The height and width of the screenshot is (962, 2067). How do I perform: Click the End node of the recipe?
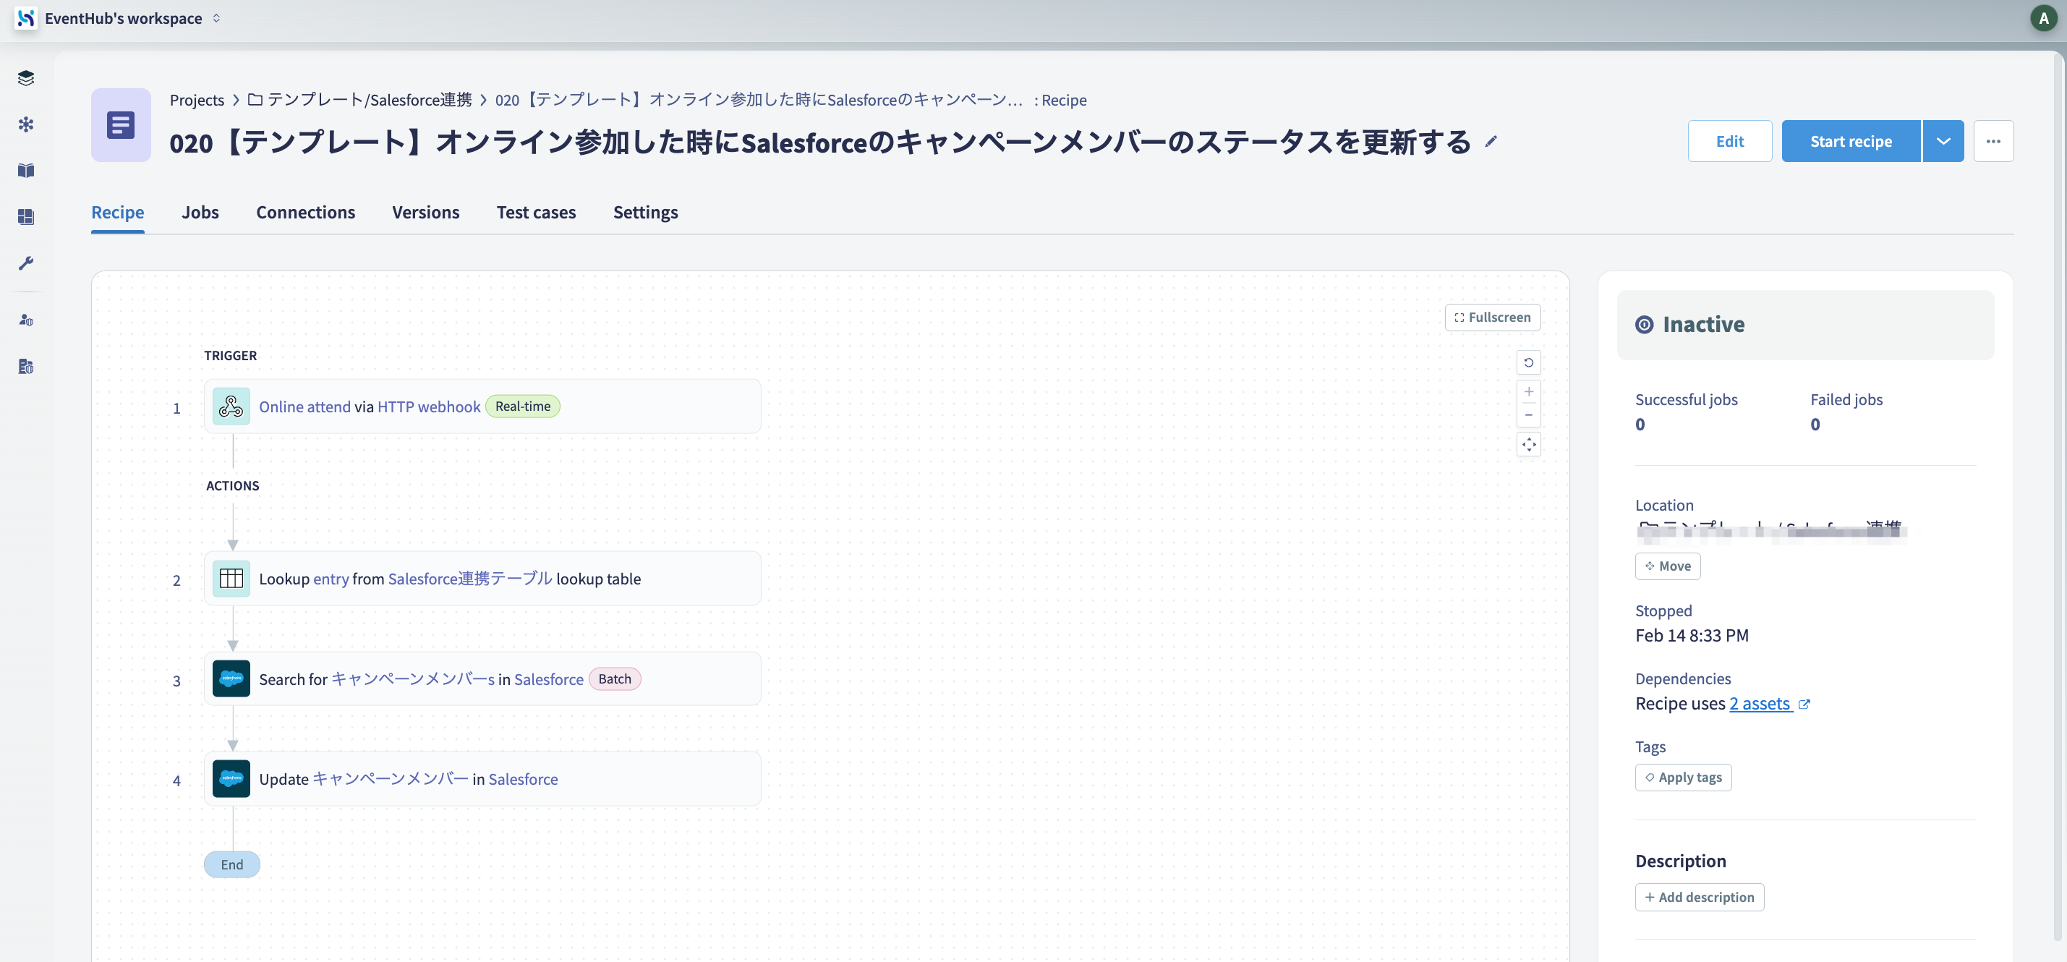(232, 864)
